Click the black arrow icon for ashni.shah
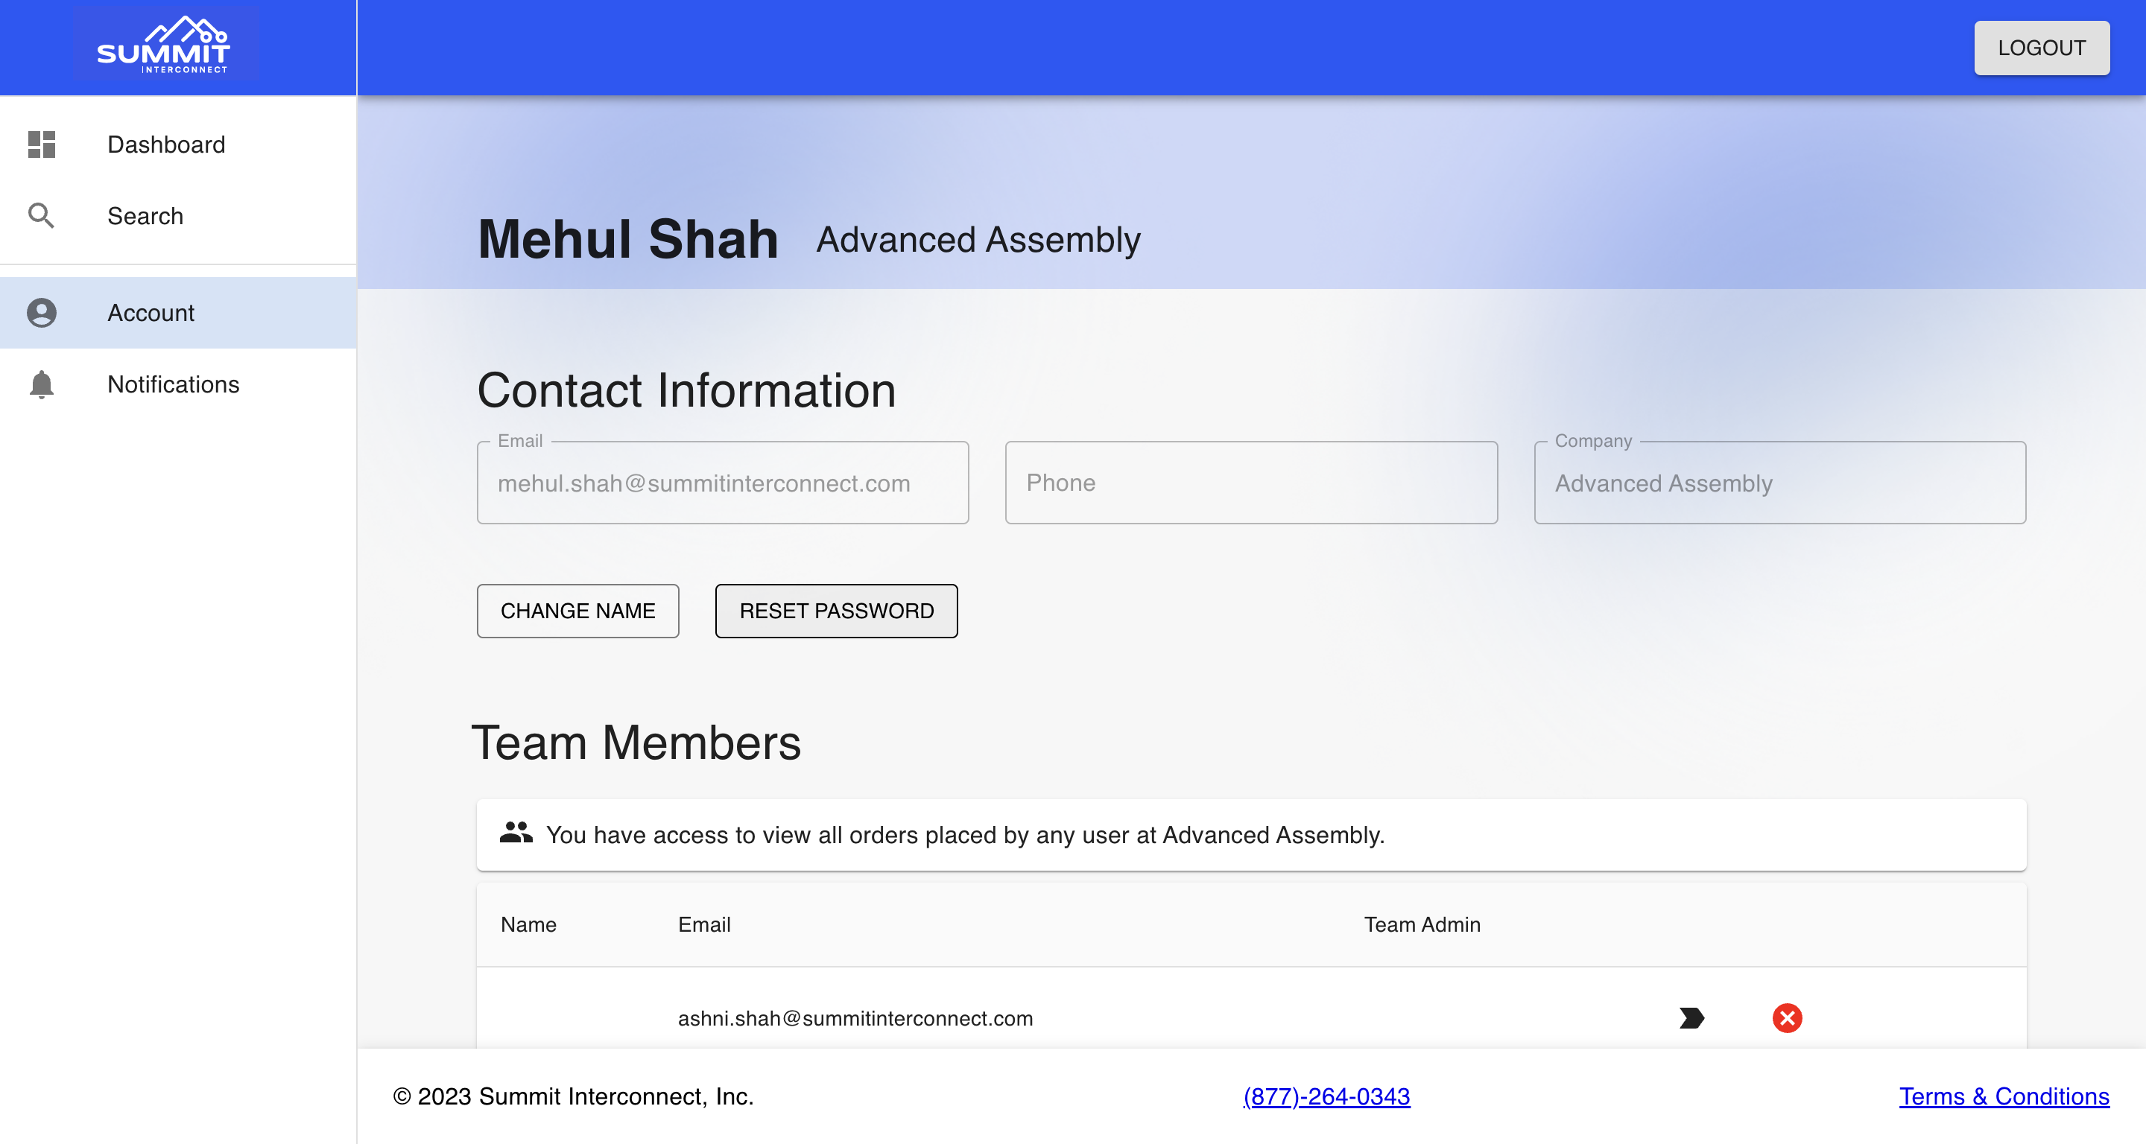Viewport: 2146px width, 1144px height. pos(1691,1017)
